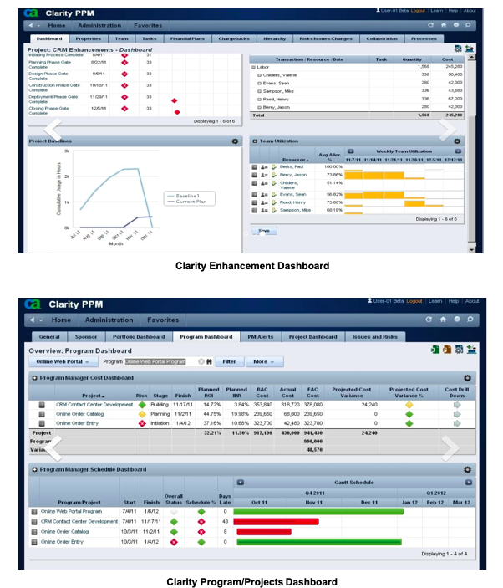Click search magnifier in Enhancement Dashboard navigation bar
The width and height of the screenshot is (503, 588).
tap(468, 25)
